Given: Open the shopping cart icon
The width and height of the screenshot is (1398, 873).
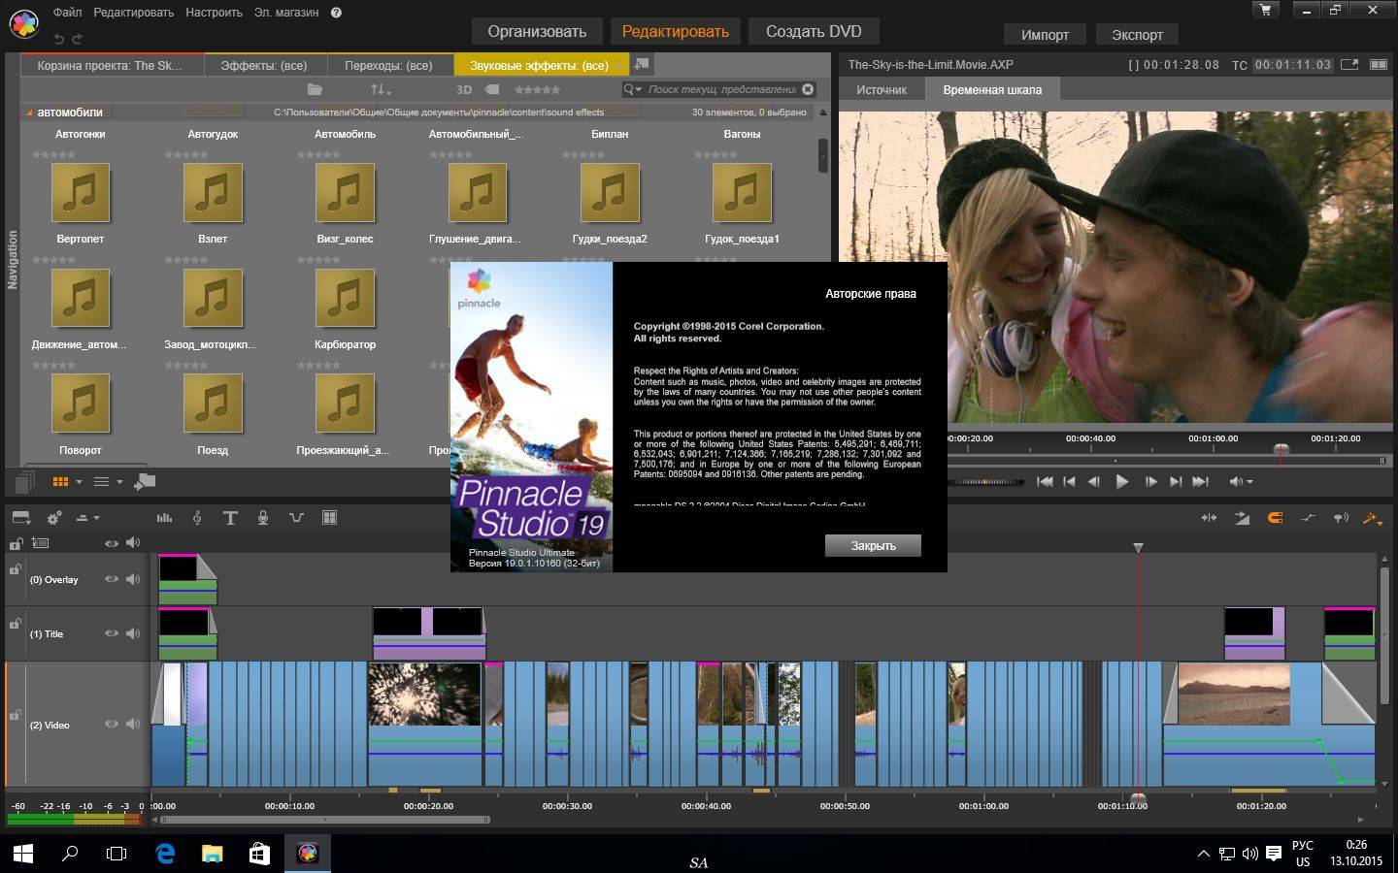Looking at the screenshot, I should point(1264,10).
